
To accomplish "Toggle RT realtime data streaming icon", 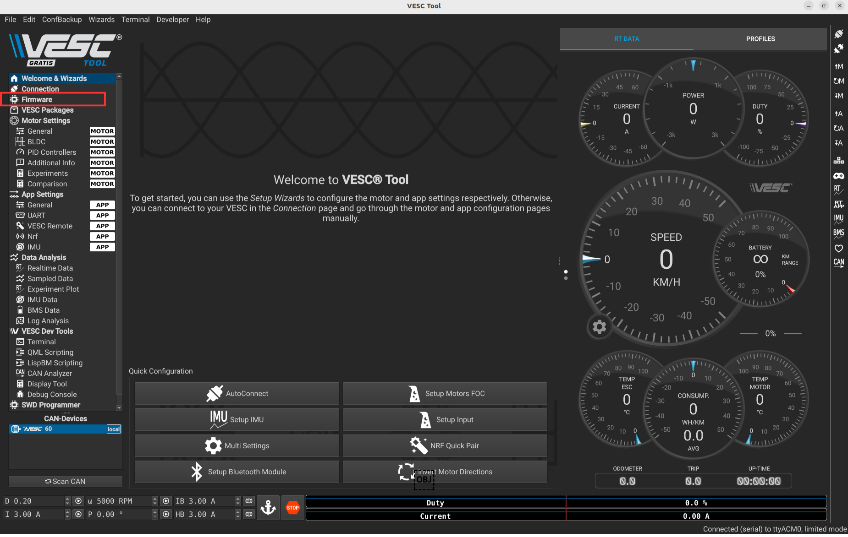I will tap(838, 190).
